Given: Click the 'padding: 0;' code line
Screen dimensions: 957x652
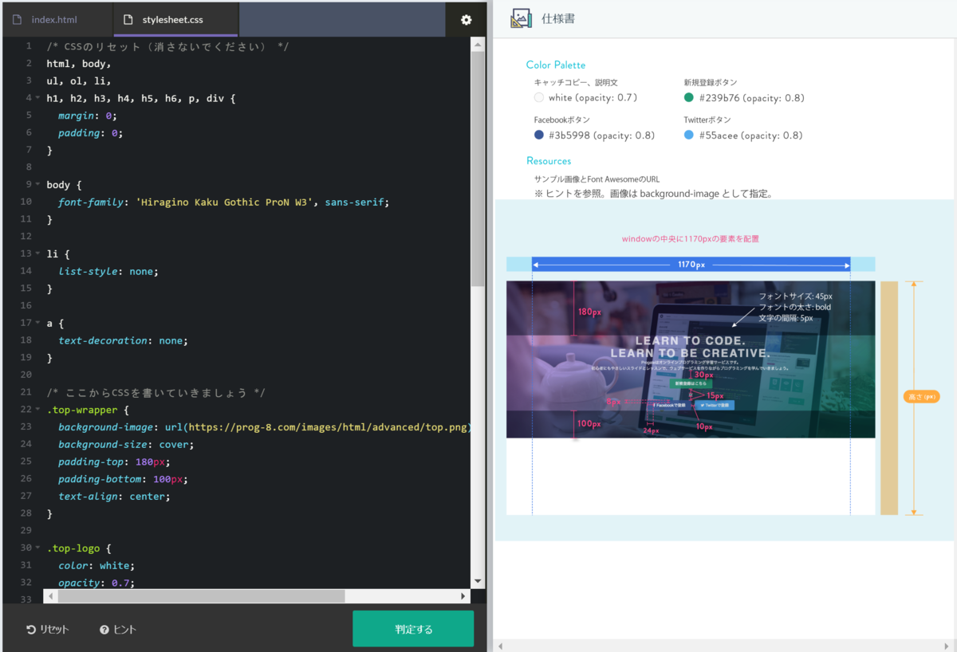Looking at the screenshot, I should (x=91, y=133).
